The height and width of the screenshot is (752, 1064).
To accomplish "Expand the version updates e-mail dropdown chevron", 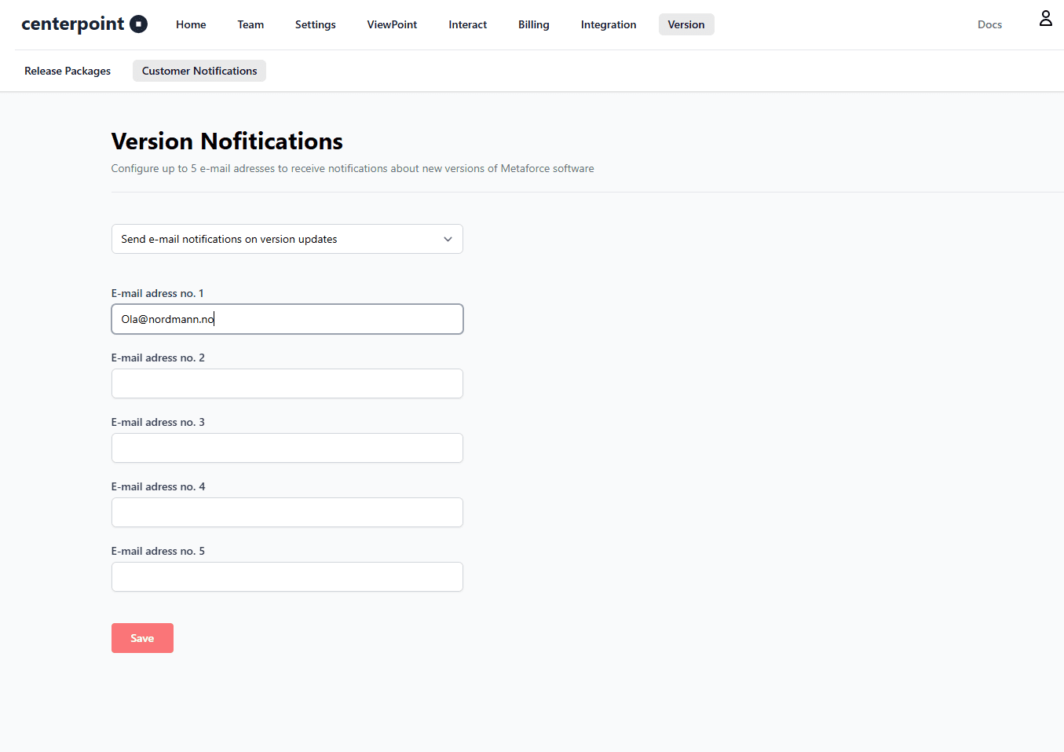I will [448, 239].
